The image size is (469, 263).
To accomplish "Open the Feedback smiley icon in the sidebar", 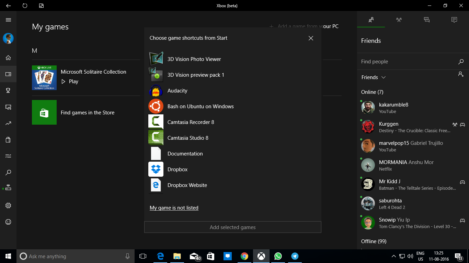I will click(8, 222).
